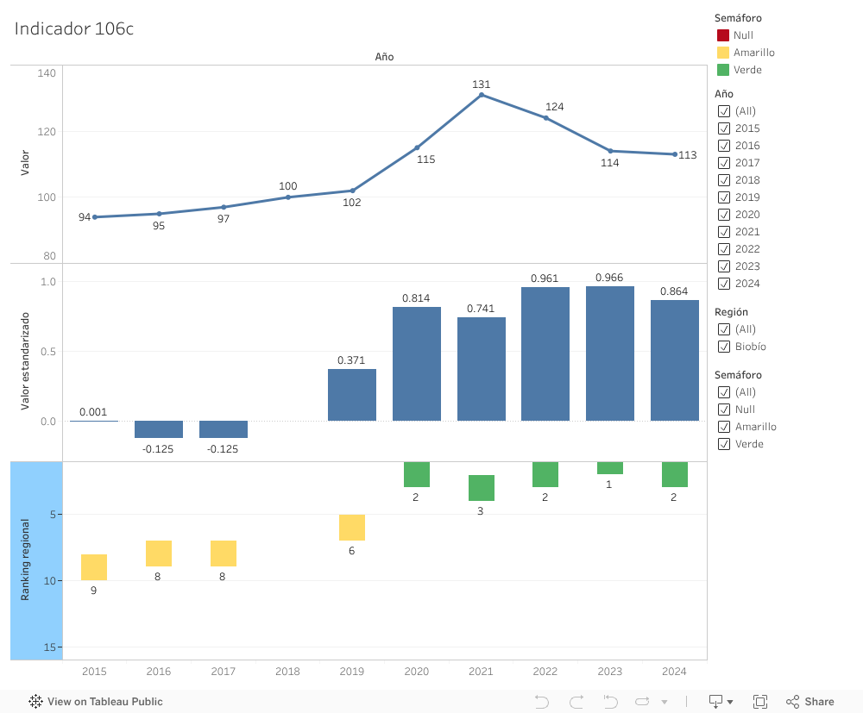Select the negative bar for 2016
Viewport: 863px width, 713px height.
(159, 429)
